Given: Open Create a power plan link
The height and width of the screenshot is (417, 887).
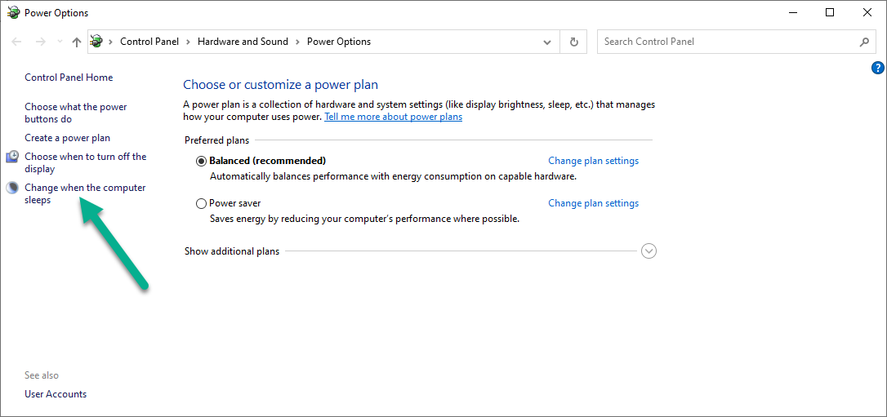Looking at the screenshot, I should tap(67, 138).
